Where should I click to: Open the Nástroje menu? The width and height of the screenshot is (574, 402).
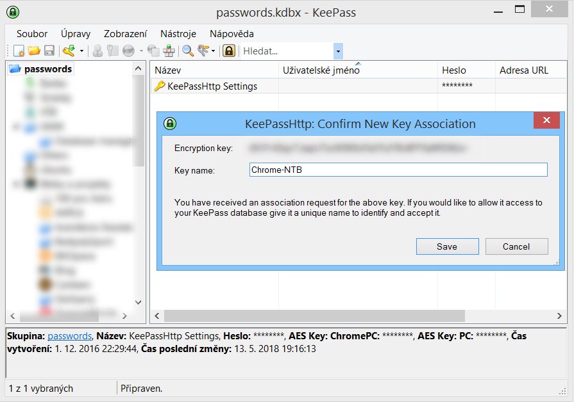coord(178,34)
